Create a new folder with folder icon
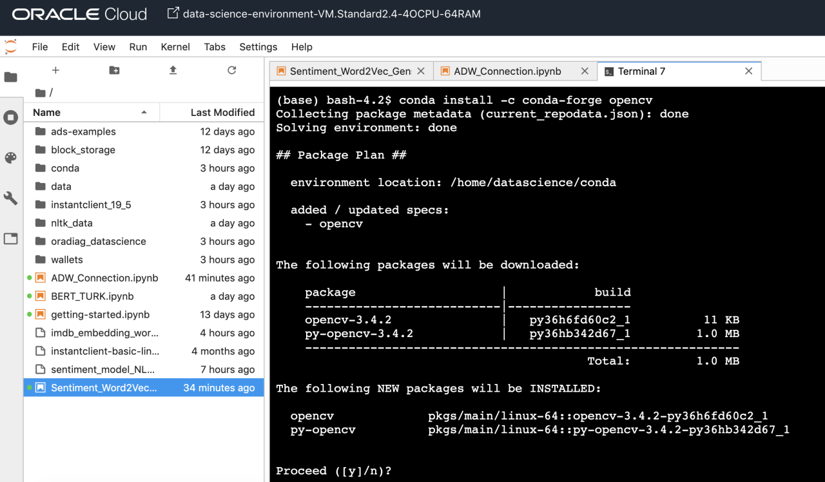 (114, 70)
